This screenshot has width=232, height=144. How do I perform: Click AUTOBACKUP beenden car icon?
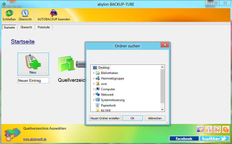click(53, 13)
